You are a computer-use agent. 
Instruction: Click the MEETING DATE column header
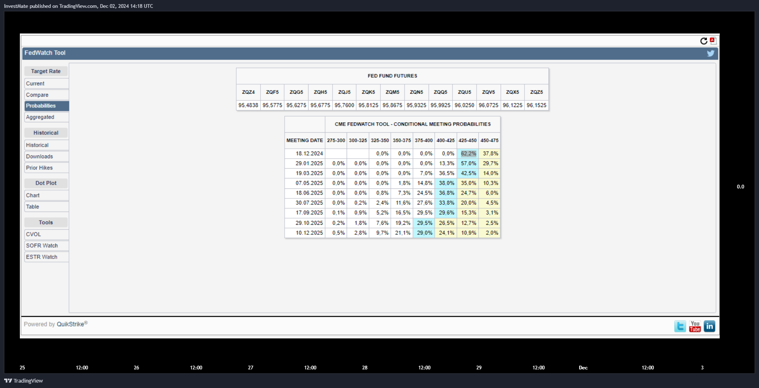tap(305, 140)
